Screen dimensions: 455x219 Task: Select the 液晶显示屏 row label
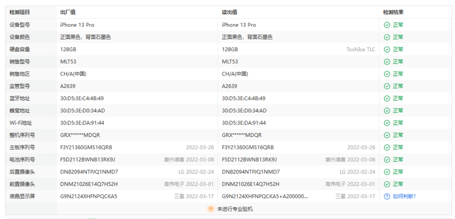22,196
